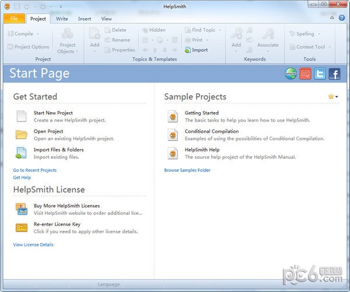350x292 pixels.
Task: Click the Import Files & Folders icon
Action: [x=22, y=153]
